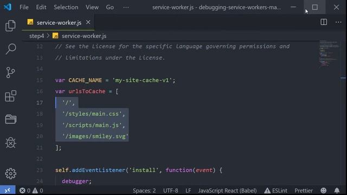This screenshot has height=195, width=347.
Task: Show errors count in status bar
Action: (x=25, y=191)
